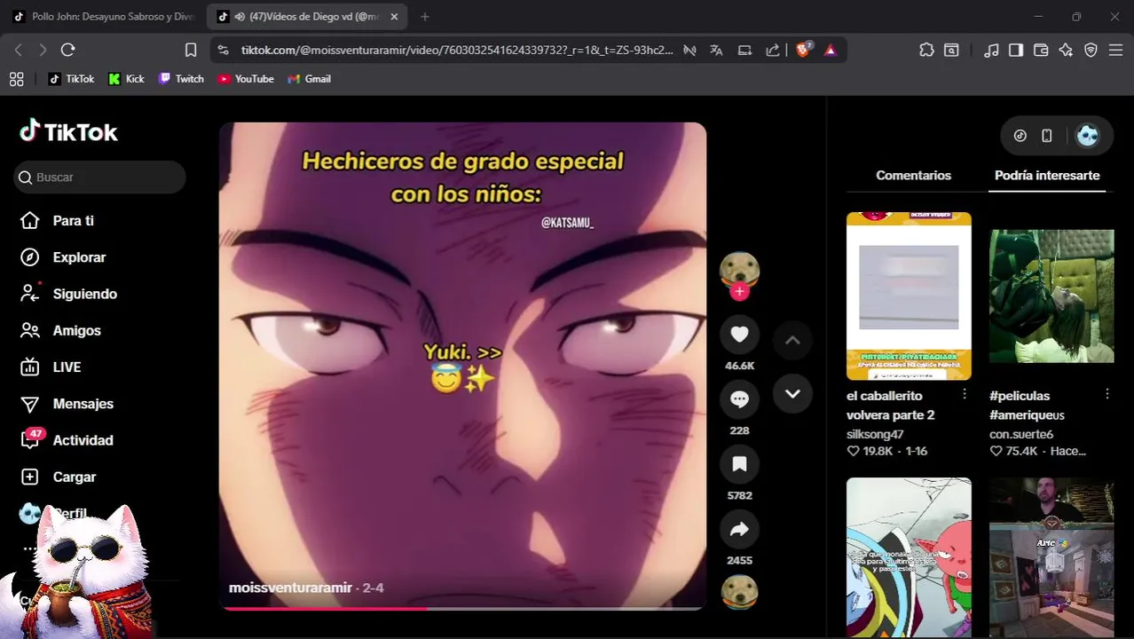The height and width of the screenshot is (639, 1134).
Task: Open the apps grid icon in the bookmarks bar
Action: [16, 79]
